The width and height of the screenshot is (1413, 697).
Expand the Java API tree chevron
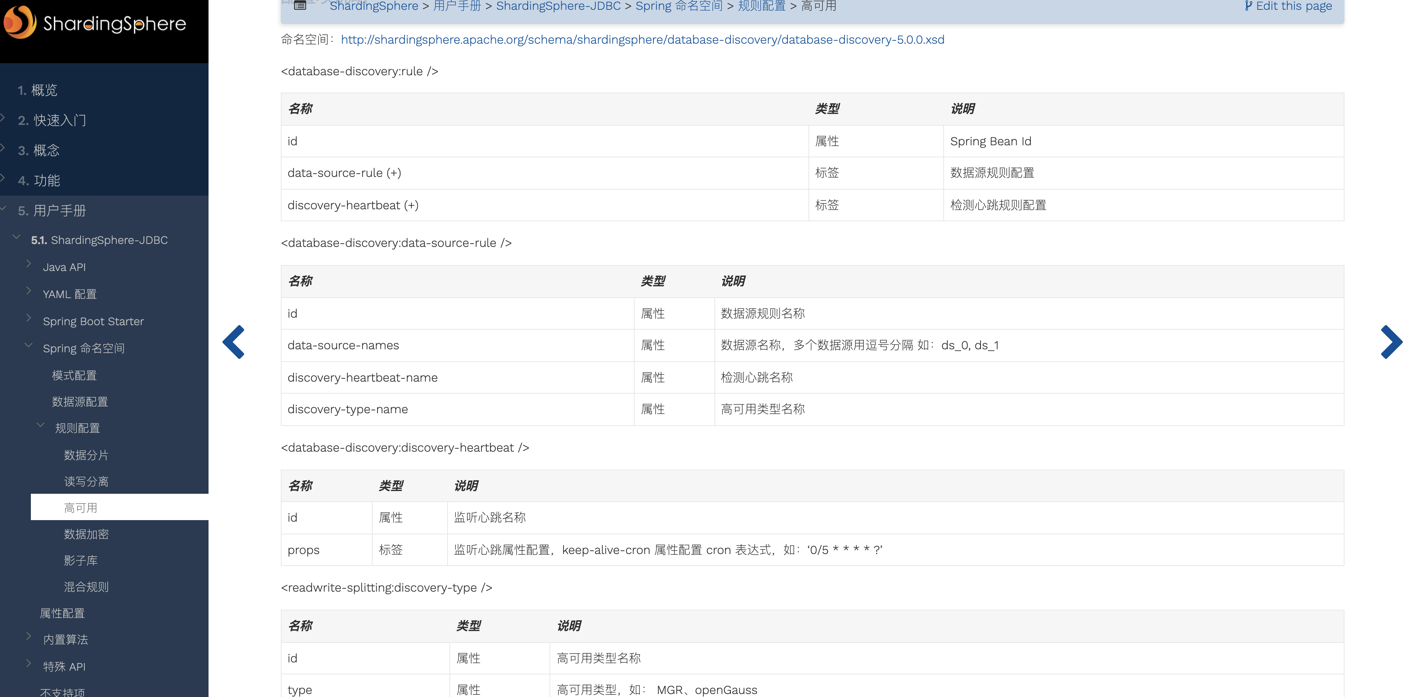click(29, 264)
